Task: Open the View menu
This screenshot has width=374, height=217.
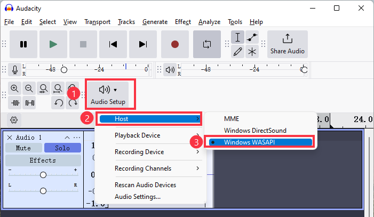Action: coord(70,22)
